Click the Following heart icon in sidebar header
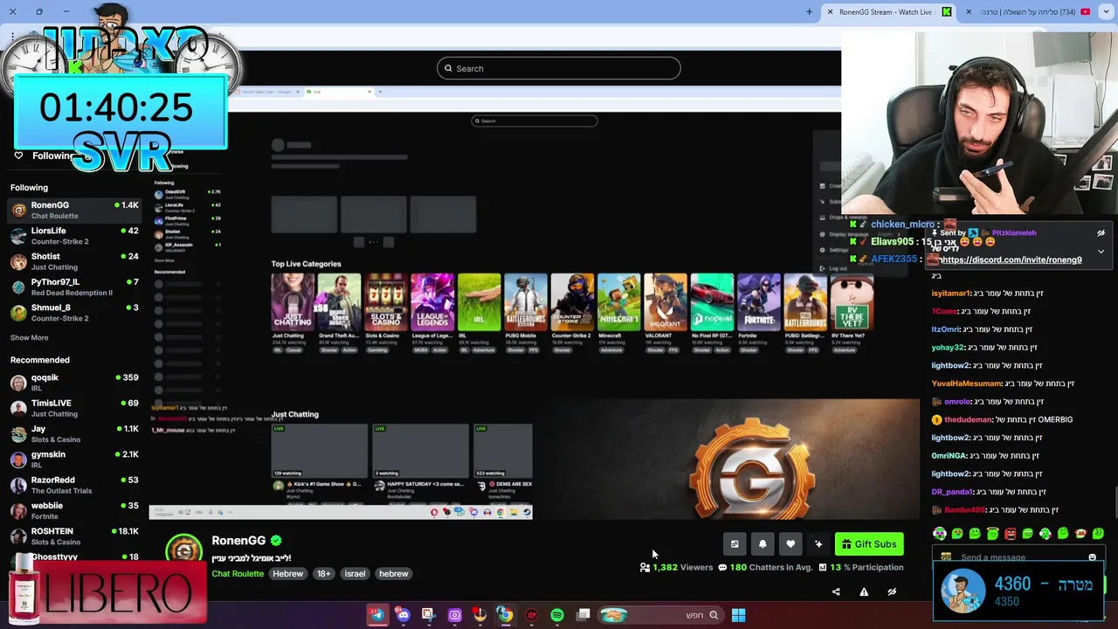The height and width of the screenshot is (629, 1118). click(18, 156)
